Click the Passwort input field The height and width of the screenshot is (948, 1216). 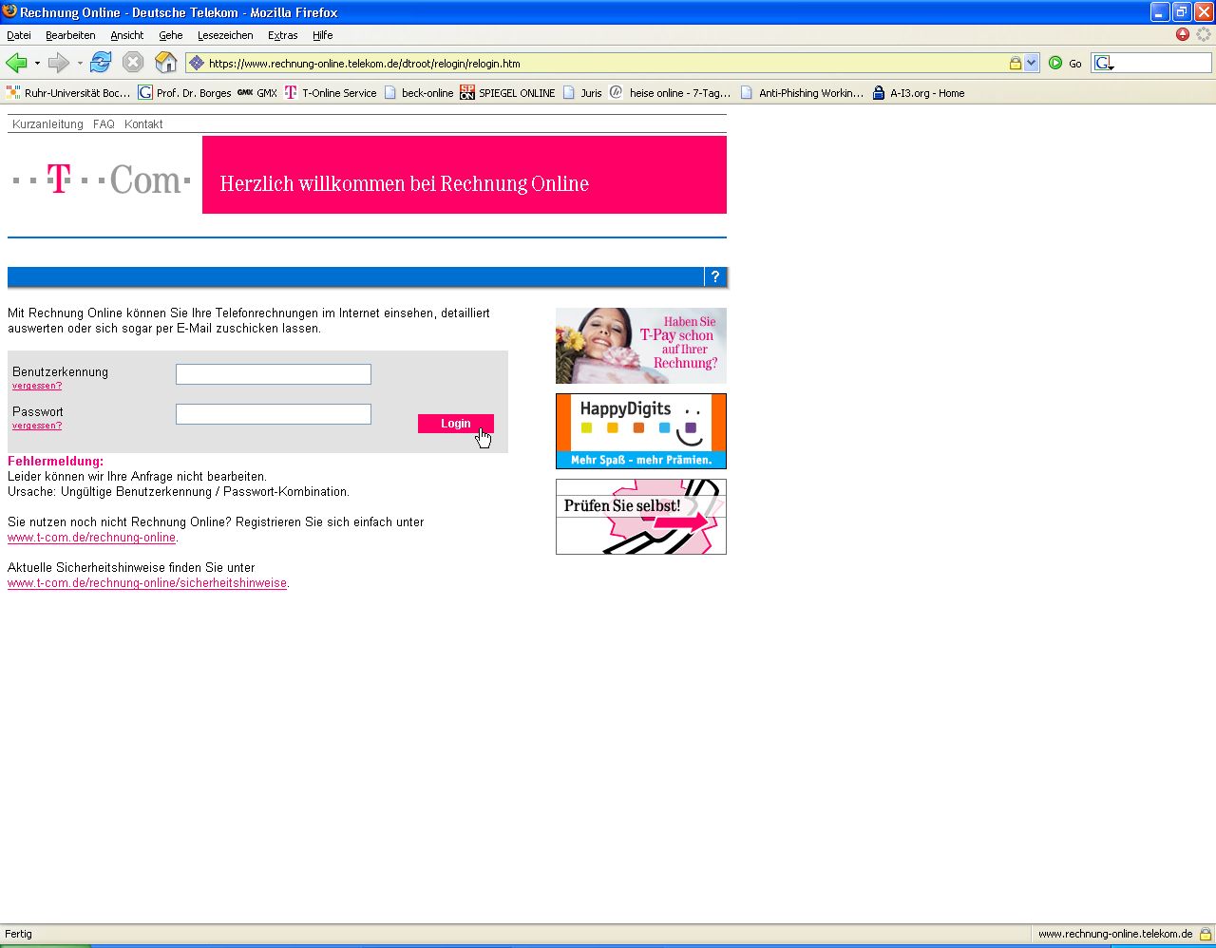[274, 414]
